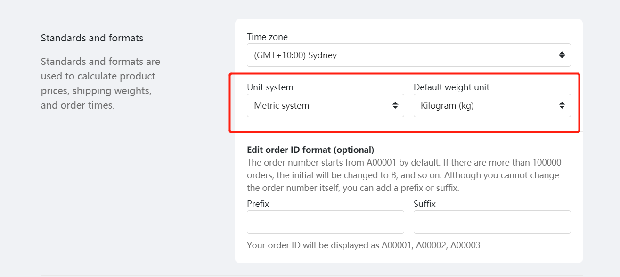Open the Default weight unit select box

click(492, 105)
